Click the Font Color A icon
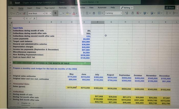This screenshot has height=109, width=179. (74, 13)
